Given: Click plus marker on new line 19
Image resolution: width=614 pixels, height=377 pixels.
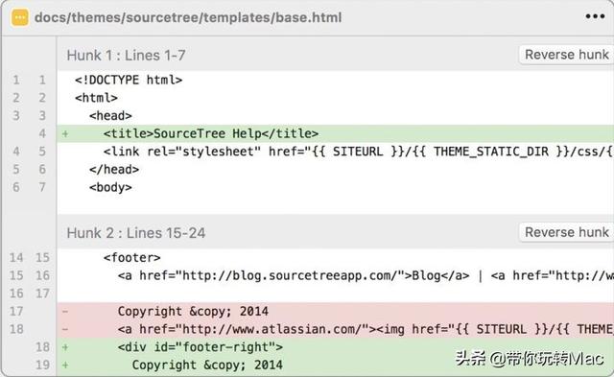Looking at the screenshot, I should coord(65,365).
